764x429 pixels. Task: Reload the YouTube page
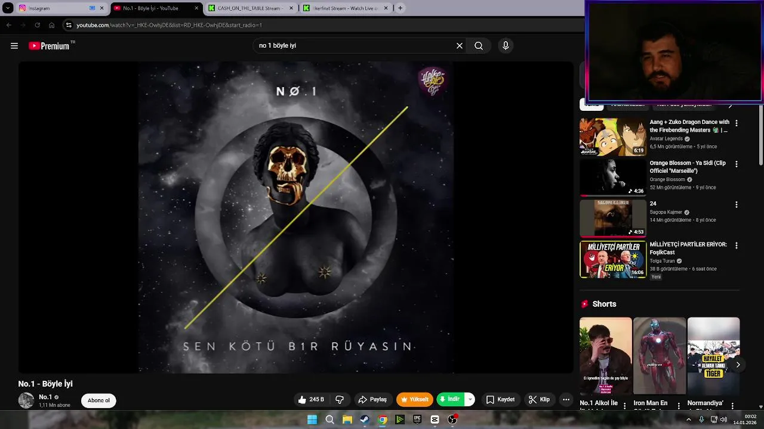[x=37, y=25]
